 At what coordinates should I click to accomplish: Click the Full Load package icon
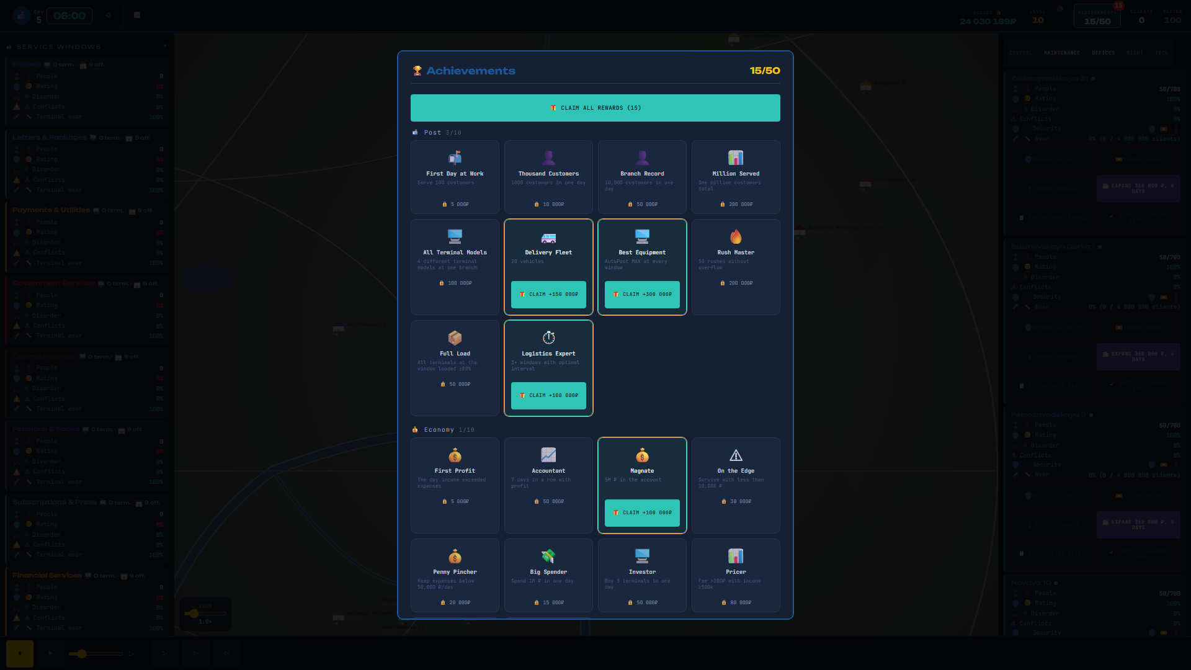pos(455,337)
